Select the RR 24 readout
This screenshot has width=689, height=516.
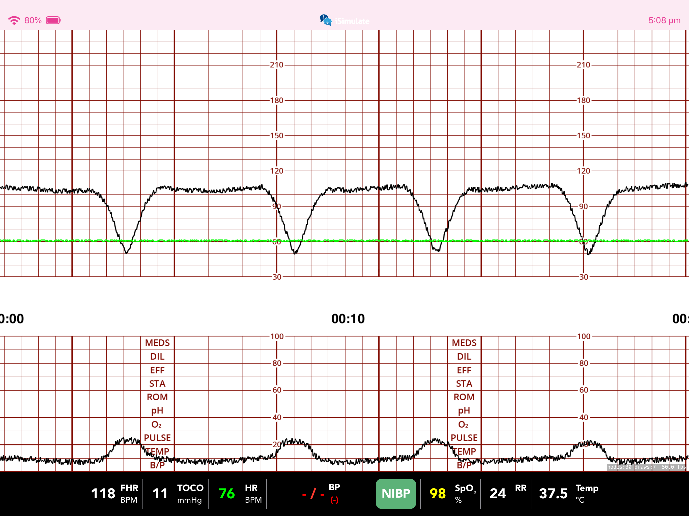coord(497,494)
